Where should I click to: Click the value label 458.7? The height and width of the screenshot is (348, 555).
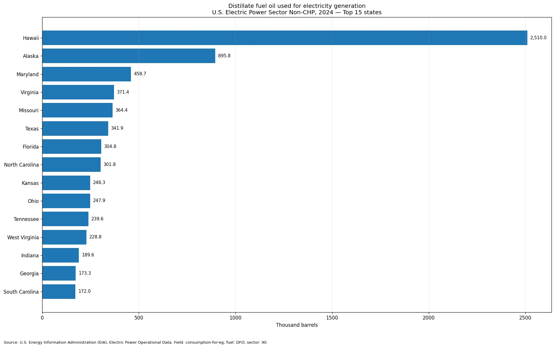coord(140,74)
